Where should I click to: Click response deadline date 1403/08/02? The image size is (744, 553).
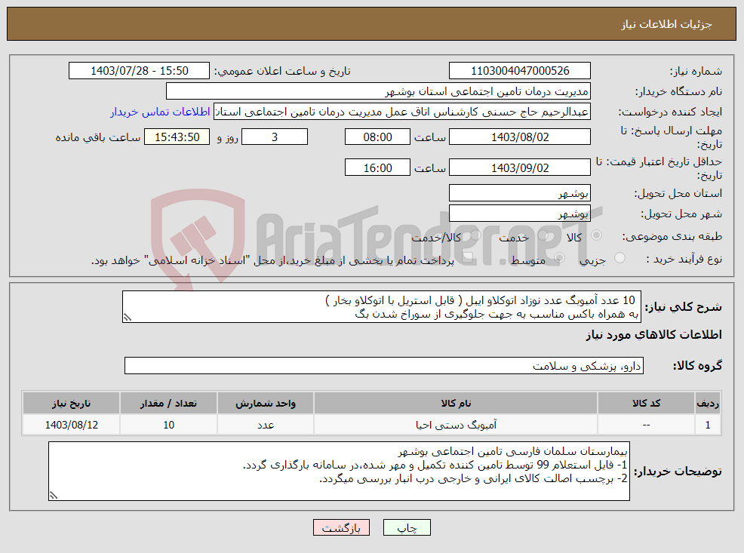pos(520,137)
